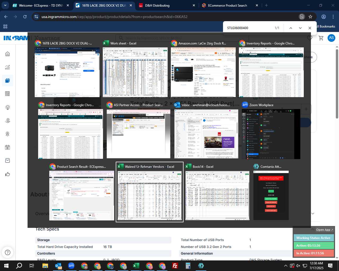339x271 pixels.
Task: Click 'Total Number of USB Ports' label
Action: point(202,240)
